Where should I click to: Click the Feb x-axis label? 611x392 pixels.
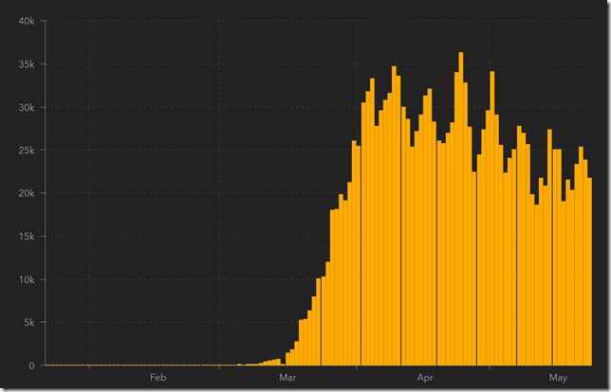click(158, 377)
